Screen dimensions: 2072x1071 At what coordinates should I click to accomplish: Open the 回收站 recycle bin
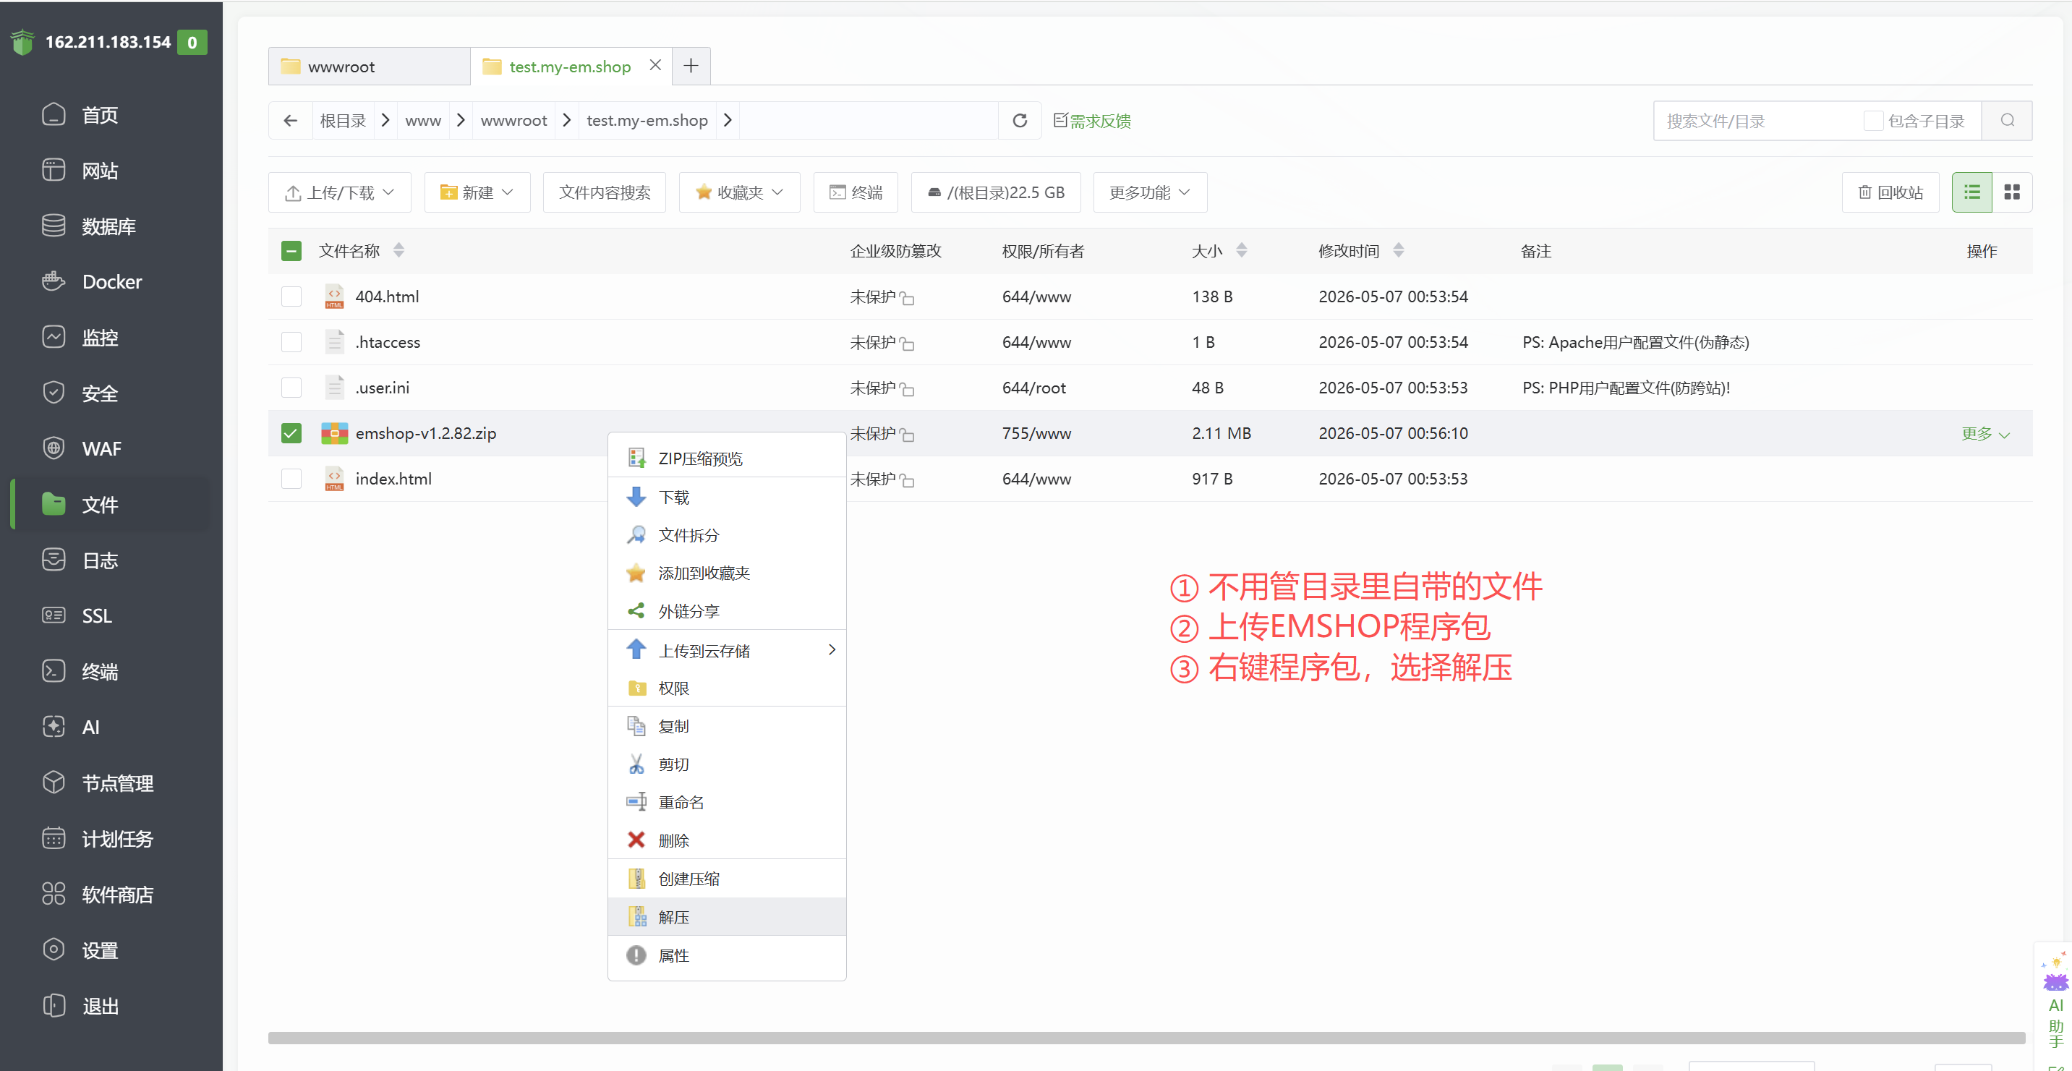pos(1890,192)
